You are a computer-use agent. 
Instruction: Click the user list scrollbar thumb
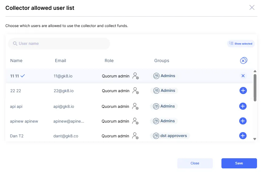point(255,88)
